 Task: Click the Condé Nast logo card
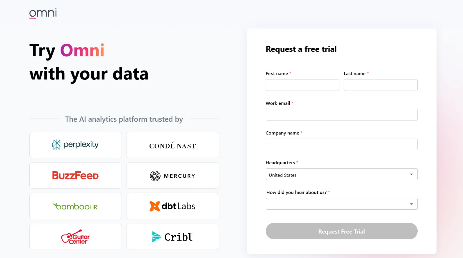172,145
